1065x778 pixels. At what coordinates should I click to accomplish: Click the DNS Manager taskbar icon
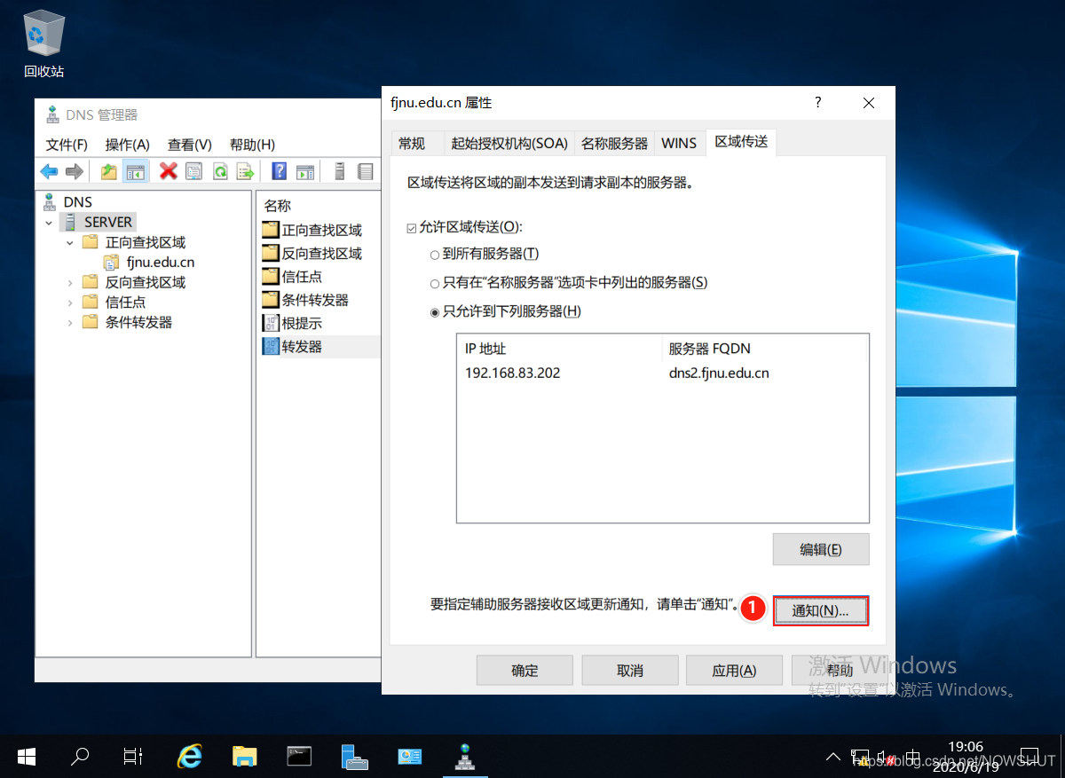464,756
